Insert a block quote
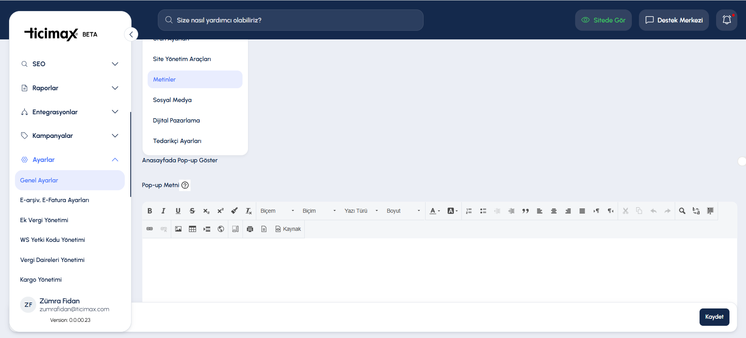 point(526,211)
